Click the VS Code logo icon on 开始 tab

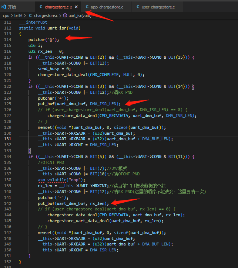4,7
